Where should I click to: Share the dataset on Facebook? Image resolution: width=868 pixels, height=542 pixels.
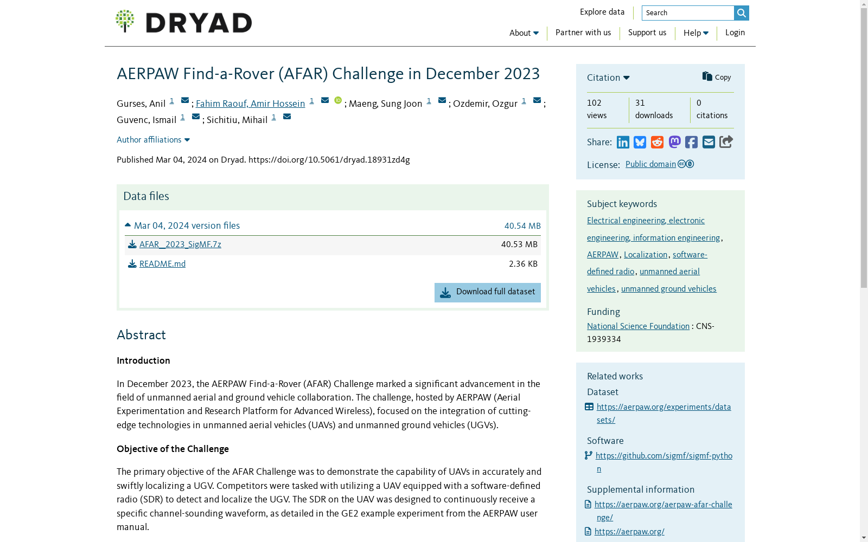click(x=691, y=142)
